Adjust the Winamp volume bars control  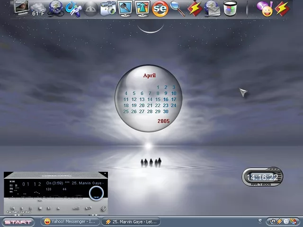point(76,208)
